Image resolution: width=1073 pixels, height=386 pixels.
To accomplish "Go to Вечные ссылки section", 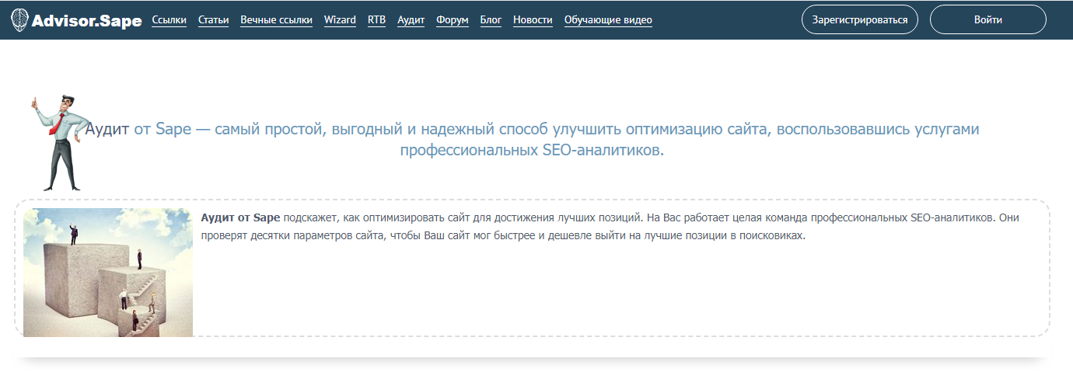I will pyautogui.click(x=277, y=20).
